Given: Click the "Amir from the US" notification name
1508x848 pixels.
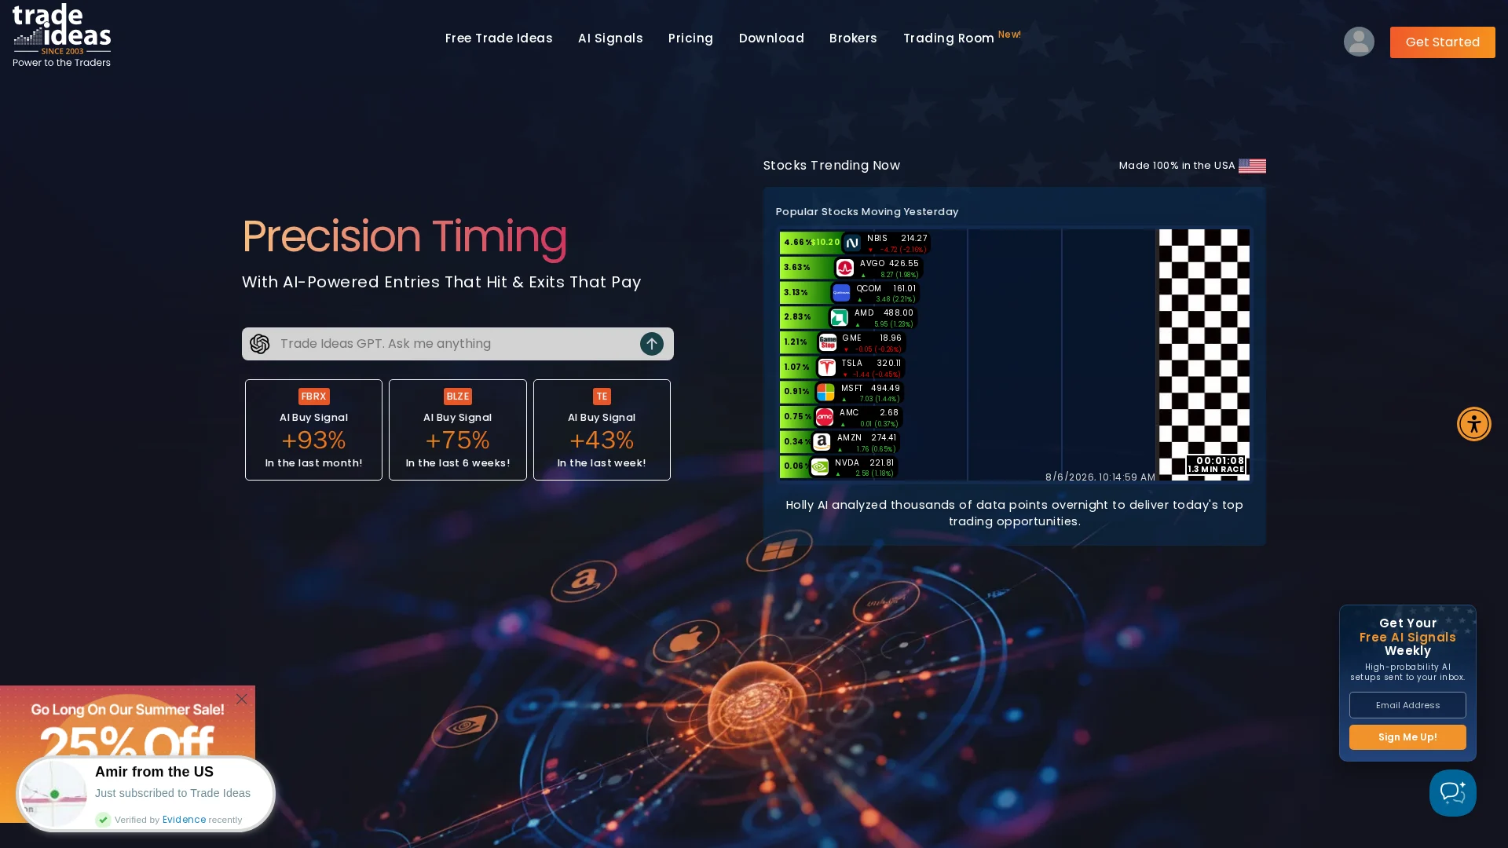Looking at the screenshot, I should pos(154,772).
